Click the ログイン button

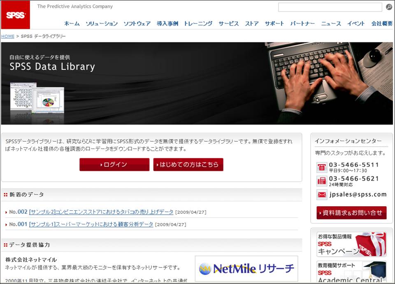tap(114, 165)
